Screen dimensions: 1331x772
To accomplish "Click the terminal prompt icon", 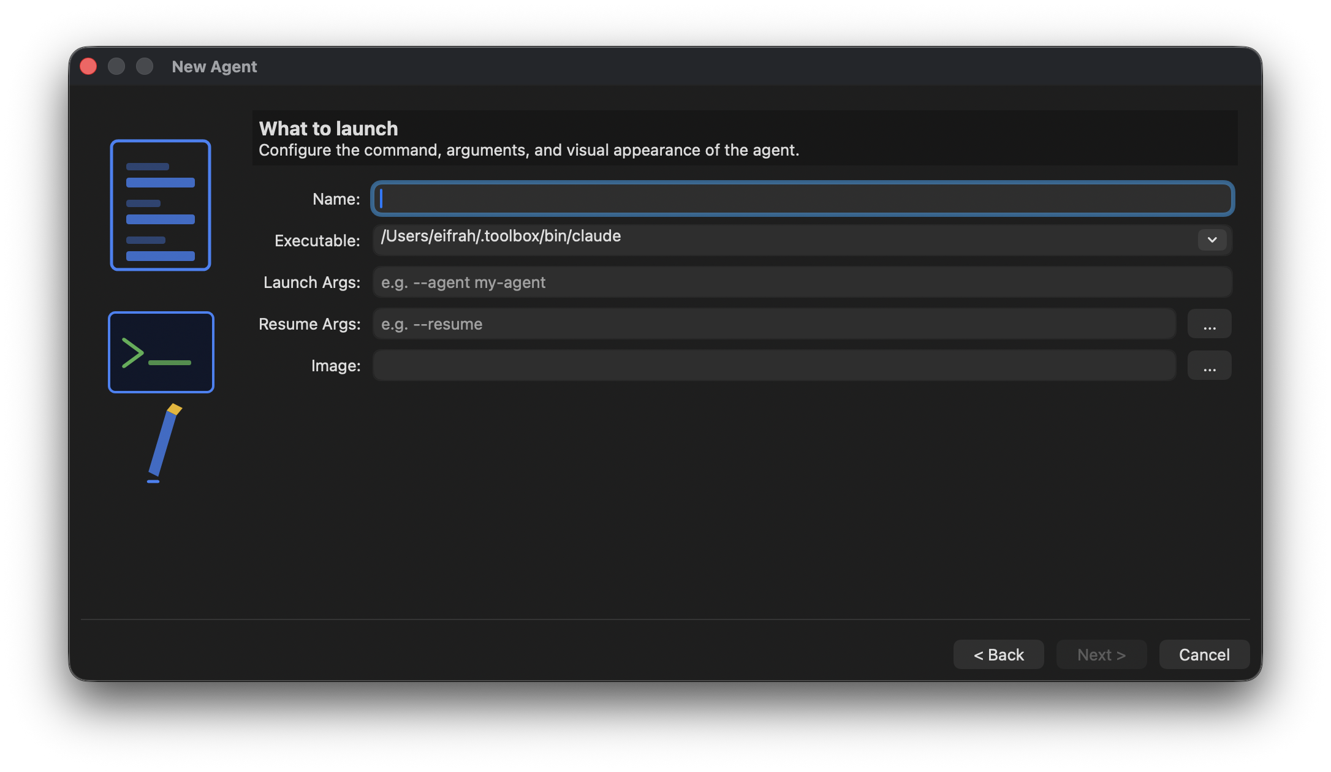I will pyautogui.click(x=161, y=352).
